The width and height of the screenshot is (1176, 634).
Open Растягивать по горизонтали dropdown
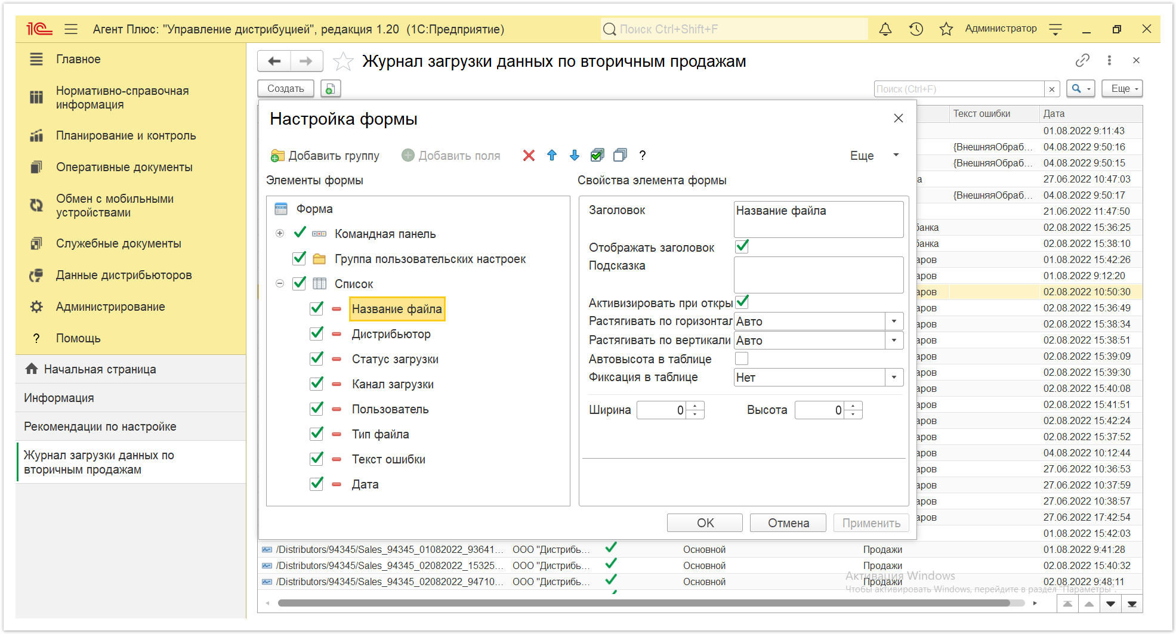[x=894, y=321]
